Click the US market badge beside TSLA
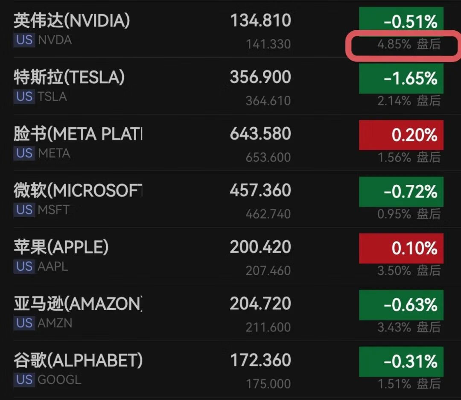The image size is (461, 400). pos(24,96)
